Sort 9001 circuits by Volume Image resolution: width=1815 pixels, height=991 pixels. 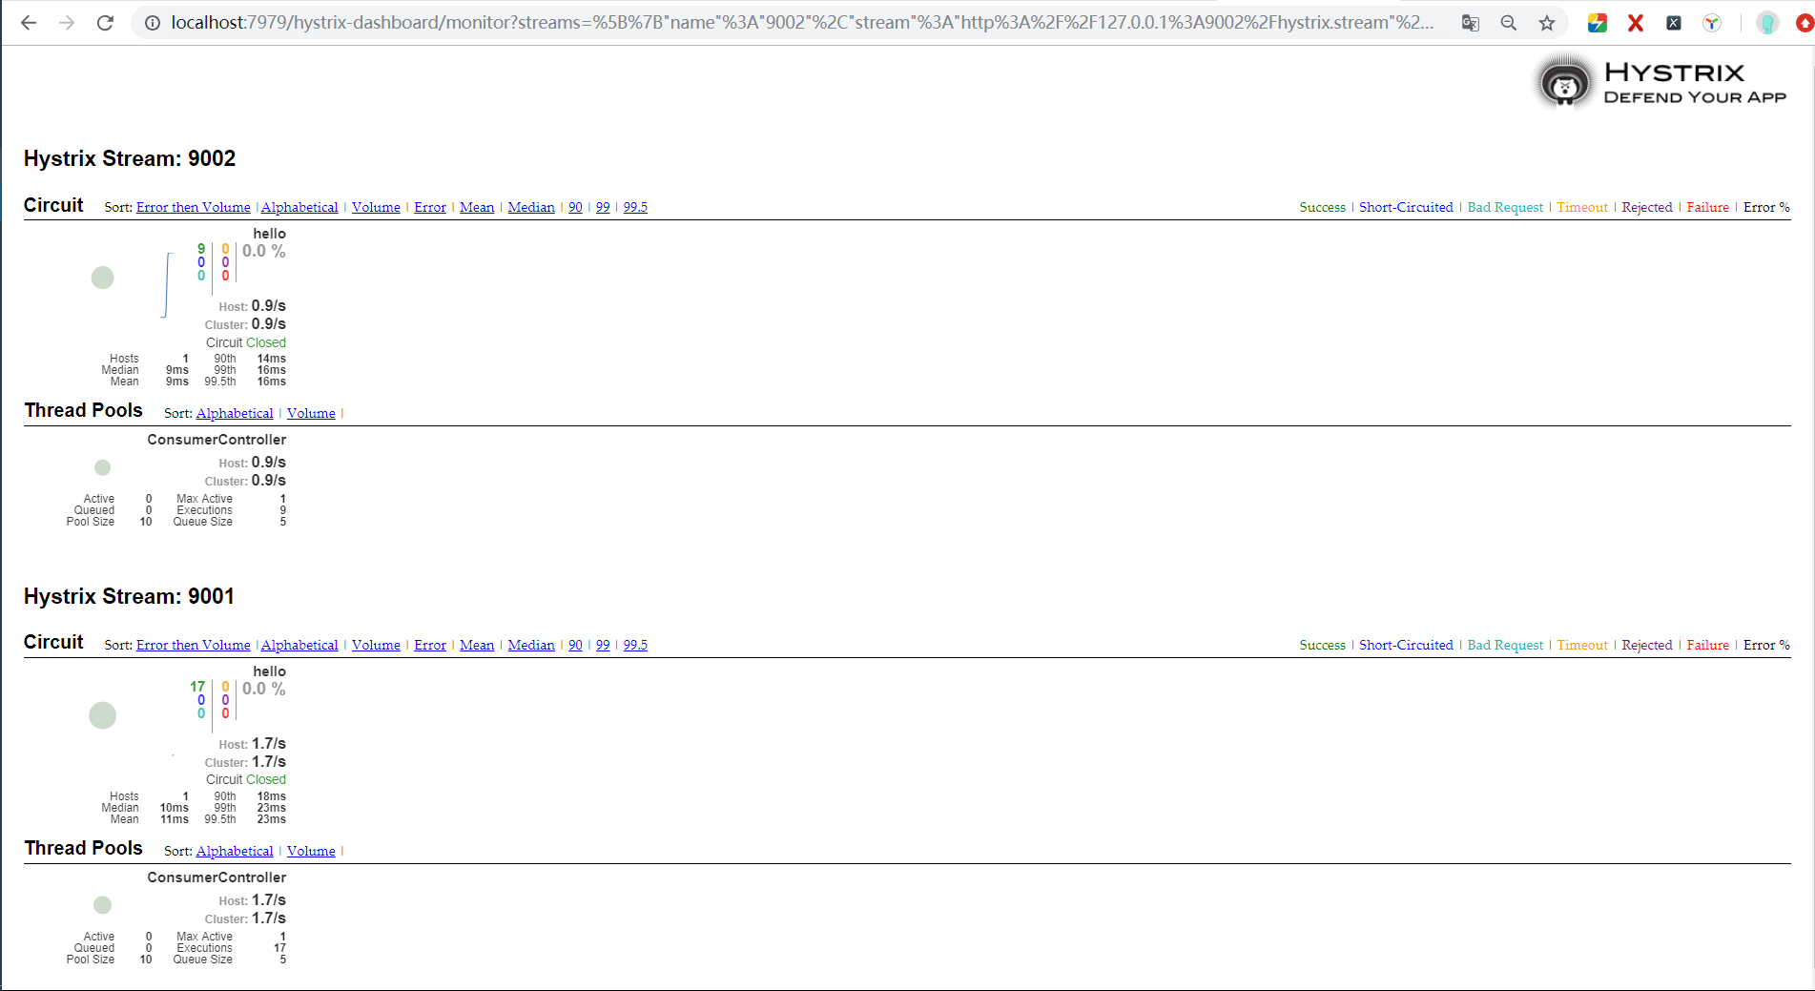click(376, 645)
